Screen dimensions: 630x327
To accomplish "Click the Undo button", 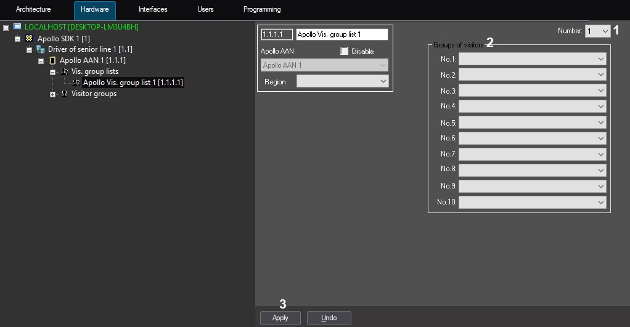I will tap(329, 318).
